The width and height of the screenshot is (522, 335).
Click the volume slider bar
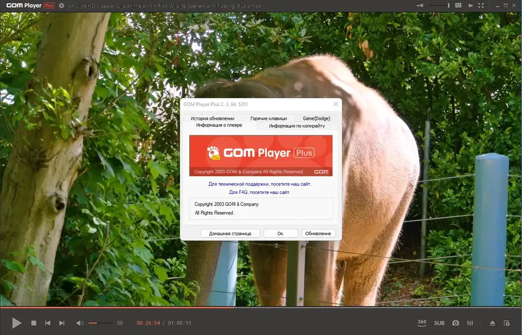pos(101,323)
